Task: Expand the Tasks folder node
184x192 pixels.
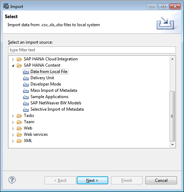Action: pyautogui.click(x=13, y=116)
